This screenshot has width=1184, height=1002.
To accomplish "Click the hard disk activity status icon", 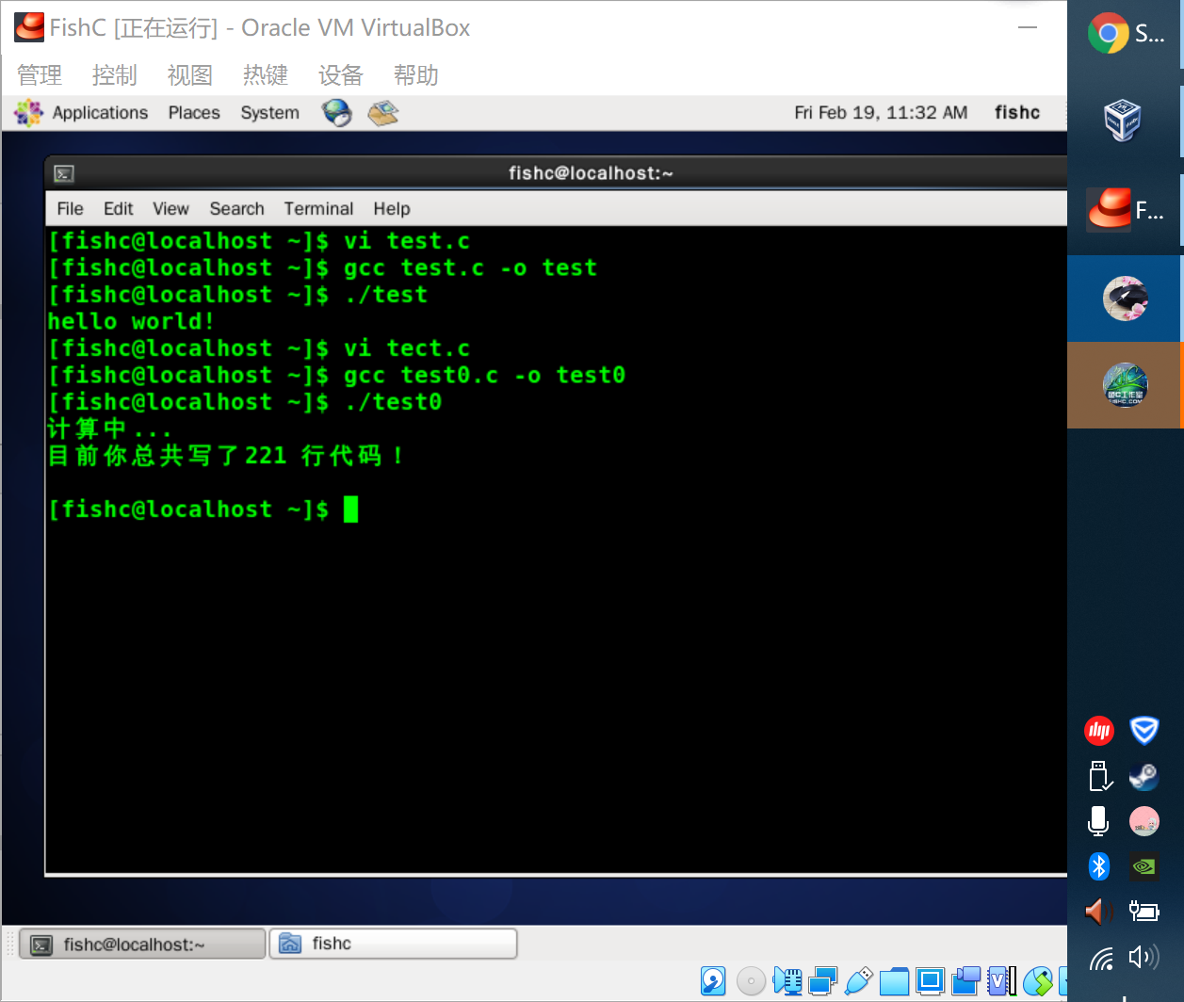I will [713, 981].
